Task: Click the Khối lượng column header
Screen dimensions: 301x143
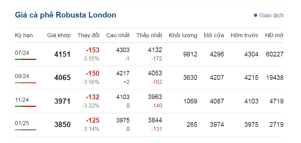Action: (x=183, y=35)
